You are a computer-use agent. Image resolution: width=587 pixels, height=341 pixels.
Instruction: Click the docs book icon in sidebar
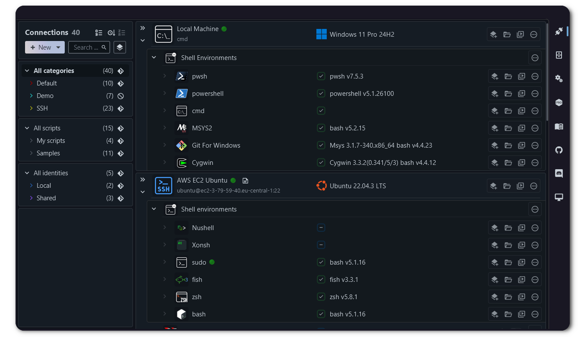pos(559,126)
